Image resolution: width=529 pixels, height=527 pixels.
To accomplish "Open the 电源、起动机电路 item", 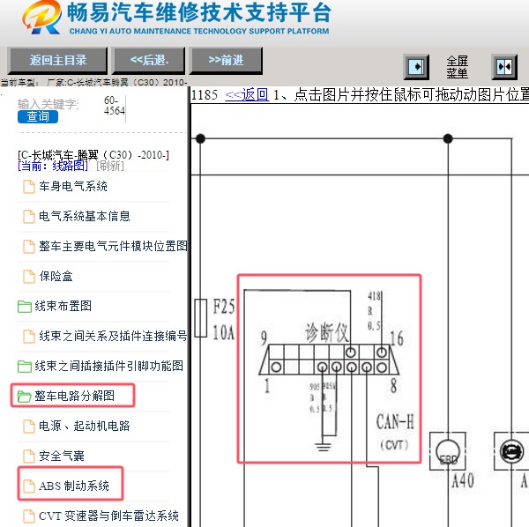I will (x=85, y=426).
